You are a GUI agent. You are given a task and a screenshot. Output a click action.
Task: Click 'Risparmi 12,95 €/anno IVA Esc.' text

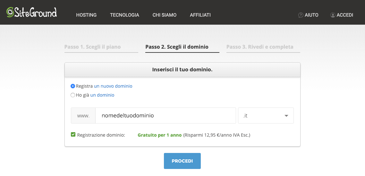217,135
